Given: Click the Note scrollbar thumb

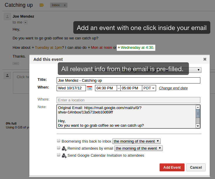Looking at the screenshot, I should [198, 113].
